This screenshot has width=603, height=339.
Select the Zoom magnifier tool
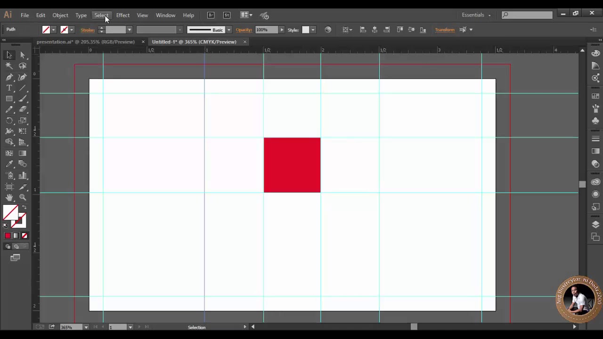point(23,197)
